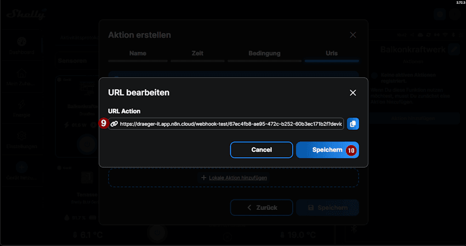
Task: Switch to the Urls step tab
Action: (332, 54)
